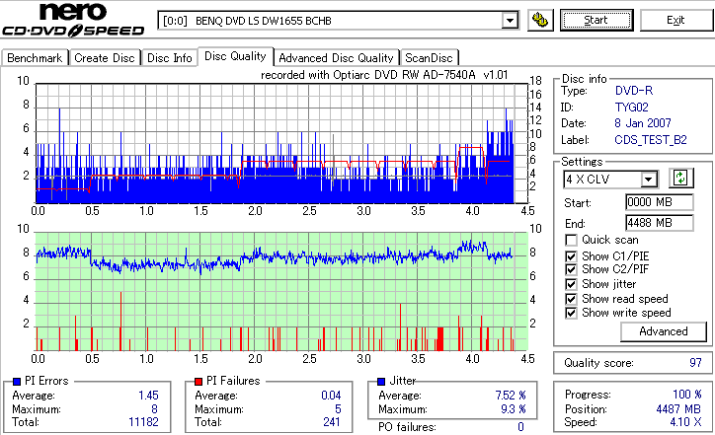Open Advanced settings button
The height and width of the screenshot is (435, 715).
664,331
